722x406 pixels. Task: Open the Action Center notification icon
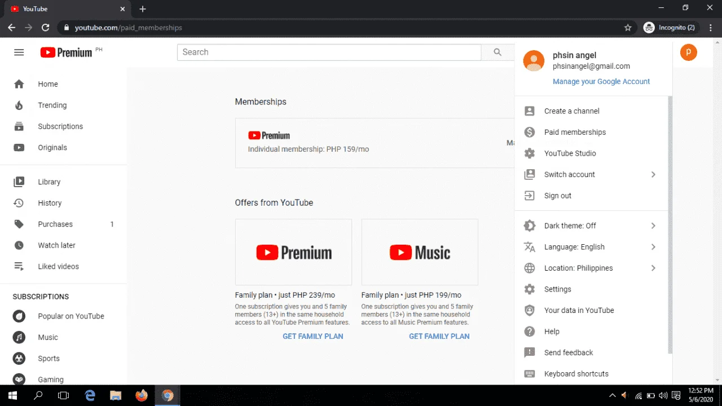[676, 395]
